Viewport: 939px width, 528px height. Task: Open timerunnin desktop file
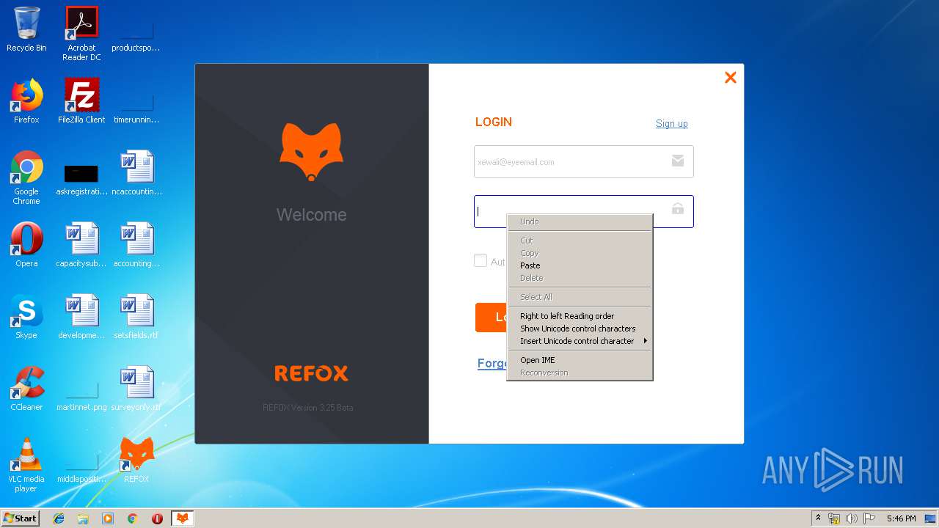pyautogui.click(x=136, y=109)
